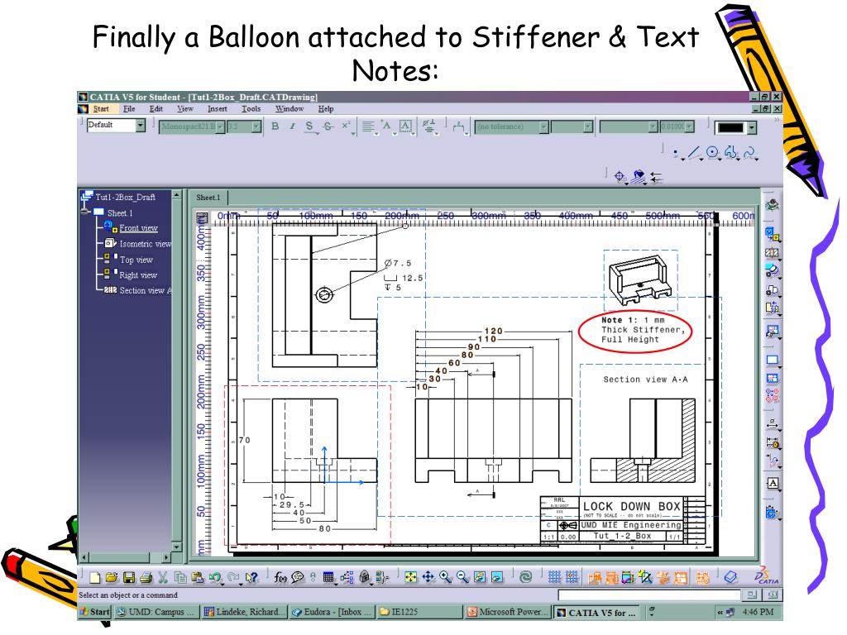Click Note 1 Thick Stiffener text
Viewport: 847px width, 635px height.
tap(643, 330)
